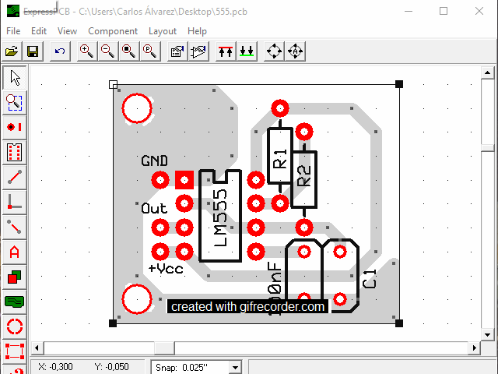
Task: Select the place text tool
Action: point(15,252)
